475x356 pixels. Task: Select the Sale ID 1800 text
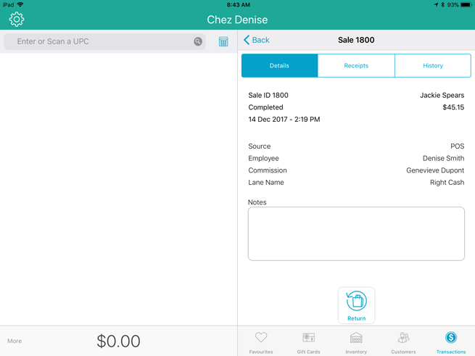pos(268,95)
